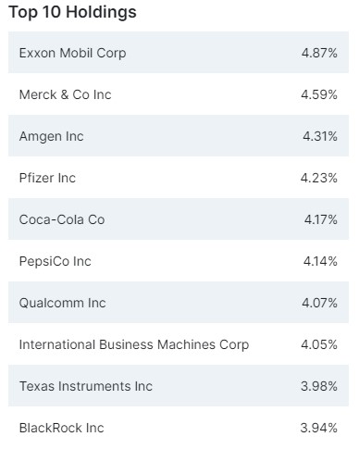359x449 pixels.
Task: Open the Amgen Inc holding
Action: coord(51,136)
